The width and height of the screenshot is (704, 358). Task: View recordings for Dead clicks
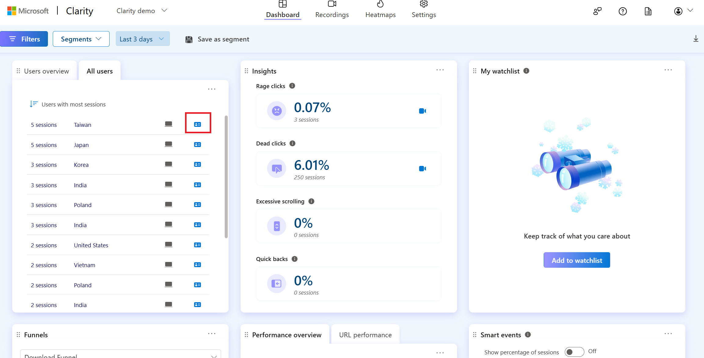click(x=423, y=169)
